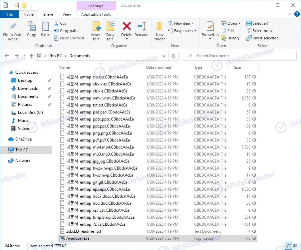Select Downloads in the navigation pane

(28, 88)
